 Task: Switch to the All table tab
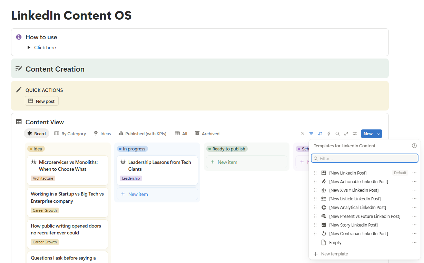click(181, 134)
